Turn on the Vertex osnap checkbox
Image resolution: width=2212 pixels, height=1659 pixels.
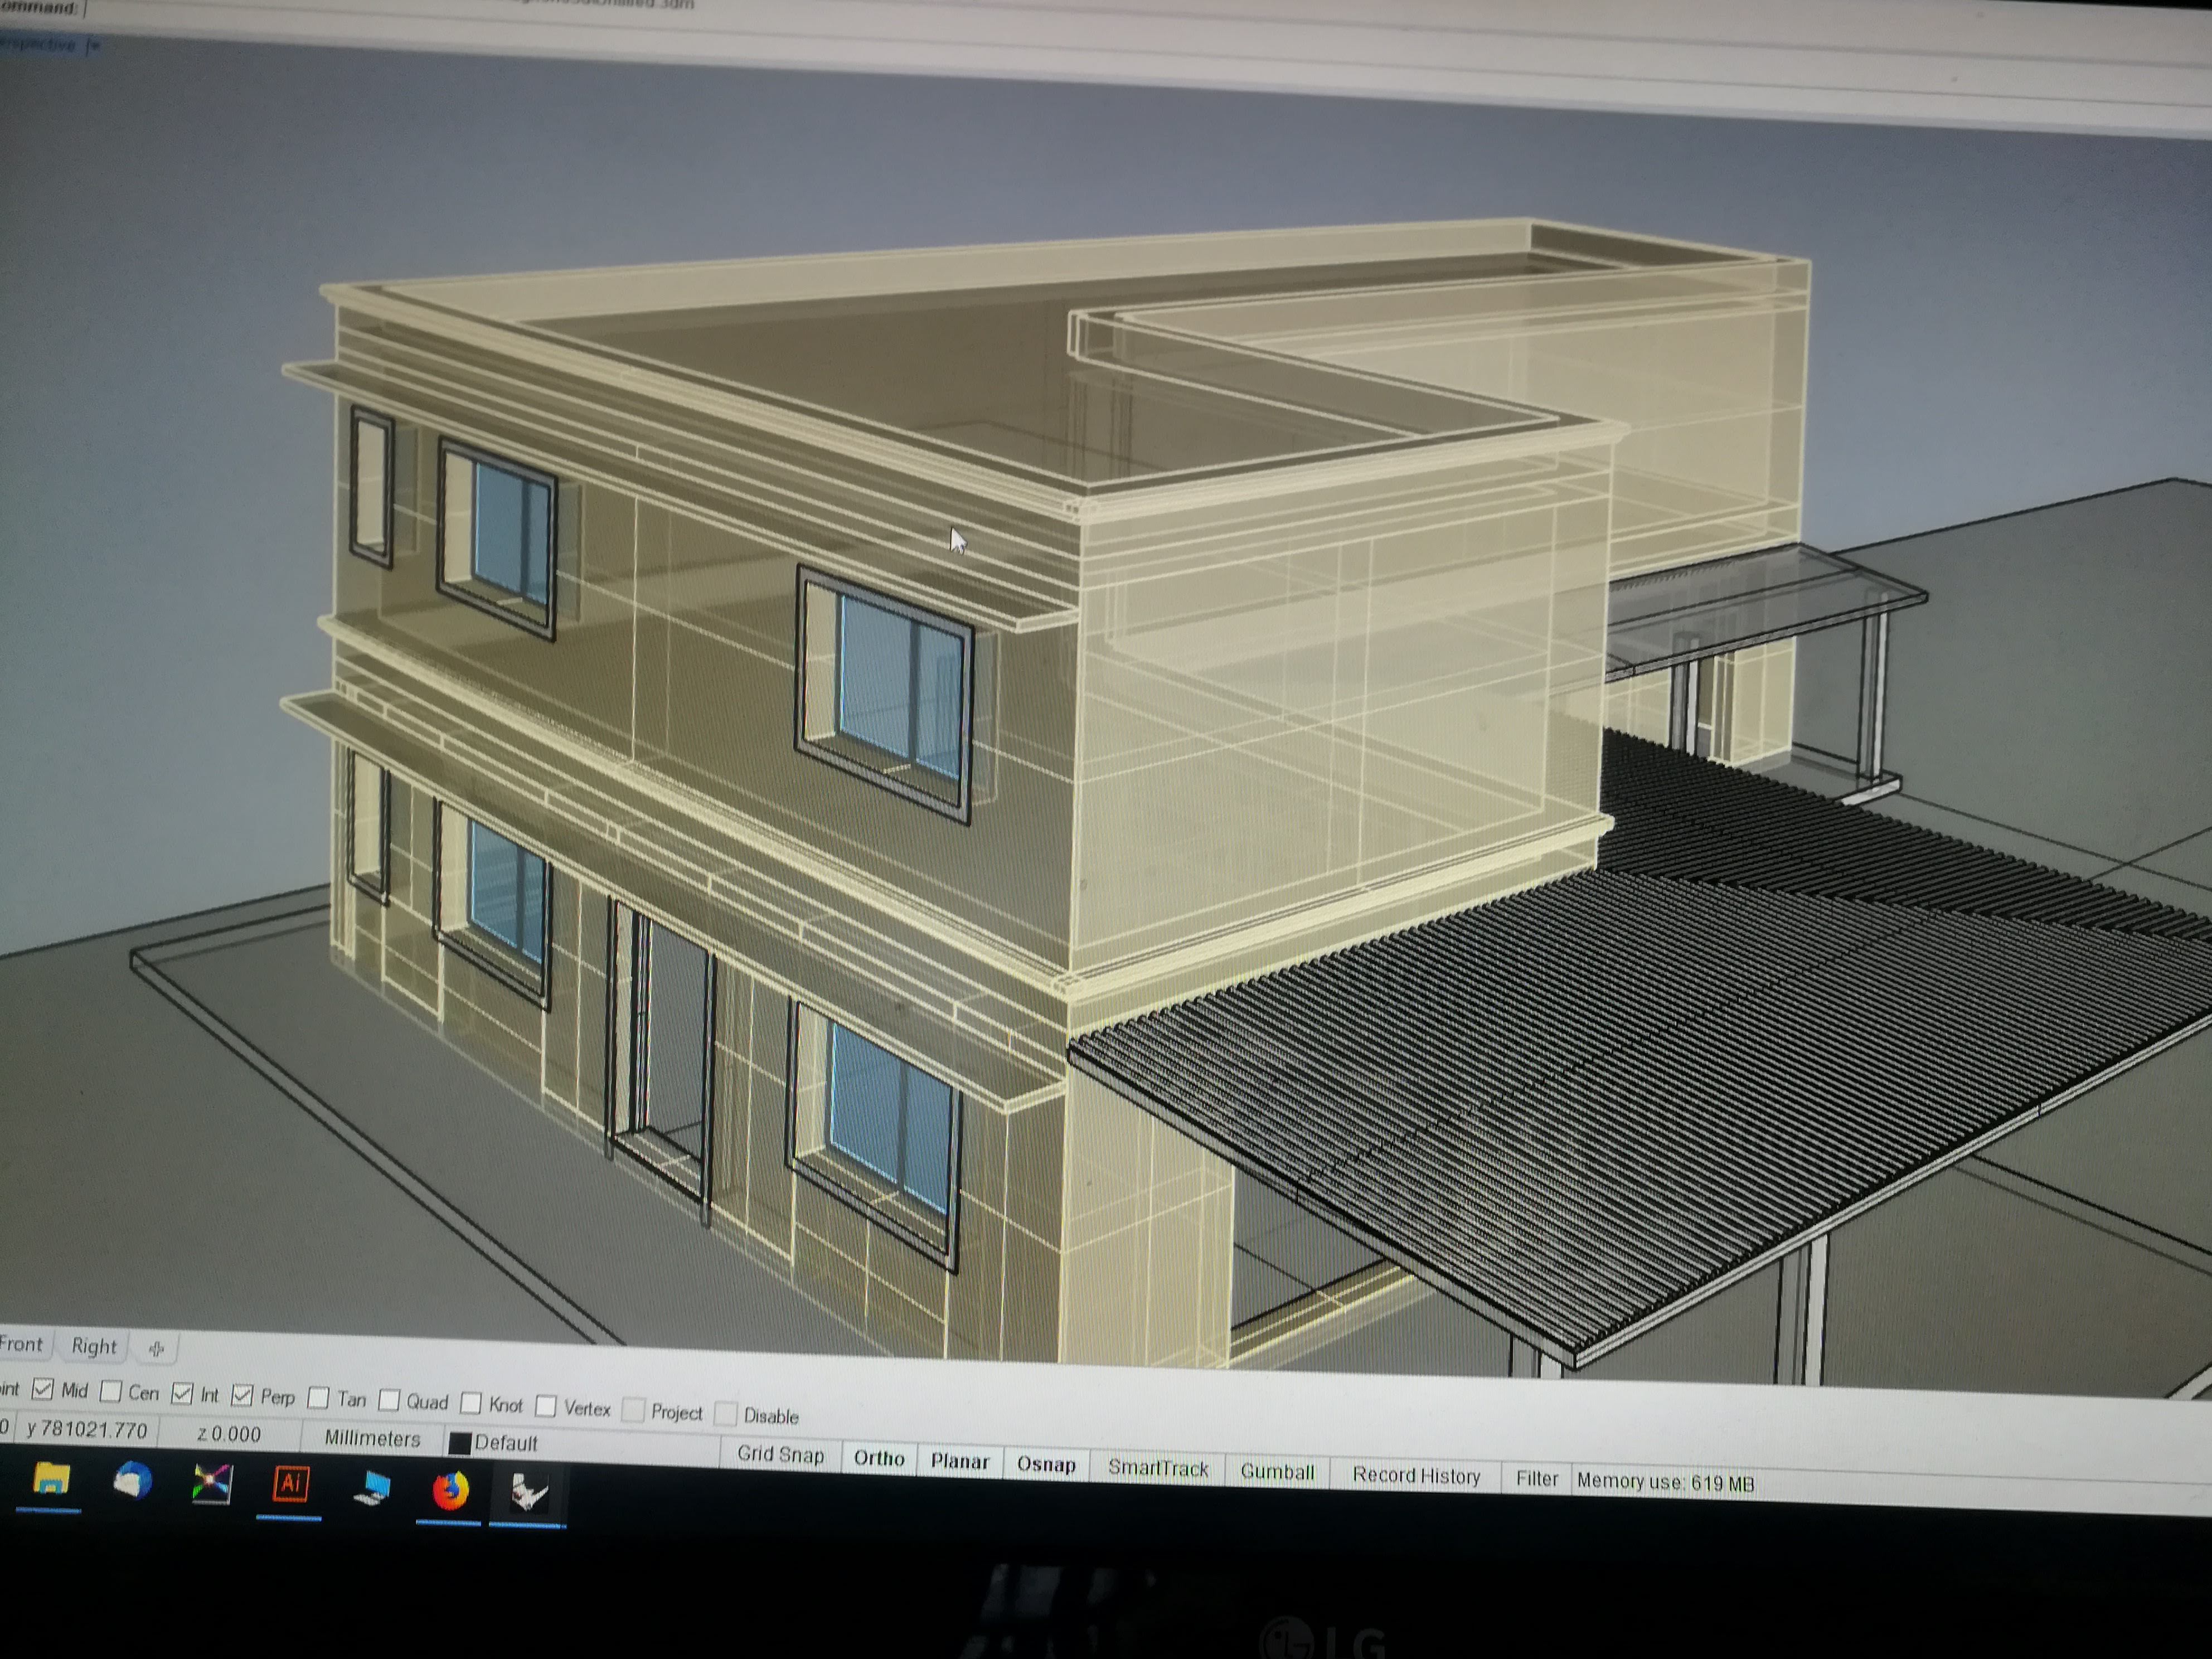coord(546,1406)
